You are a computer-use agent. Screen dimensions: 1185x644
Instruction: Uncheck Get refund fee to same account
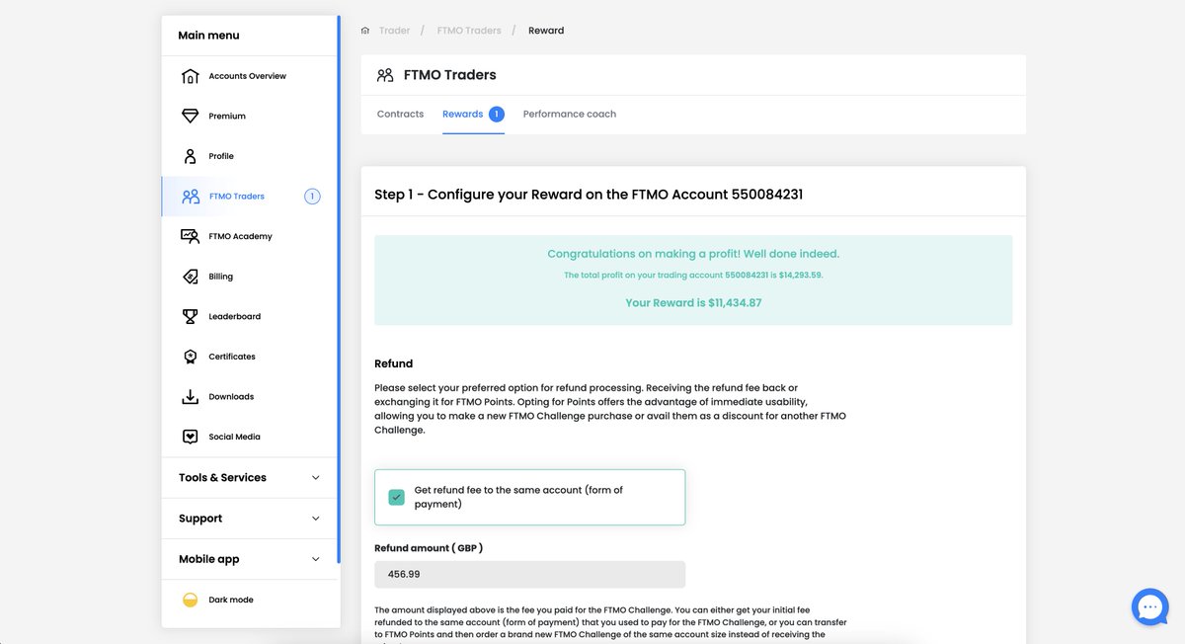396,497
